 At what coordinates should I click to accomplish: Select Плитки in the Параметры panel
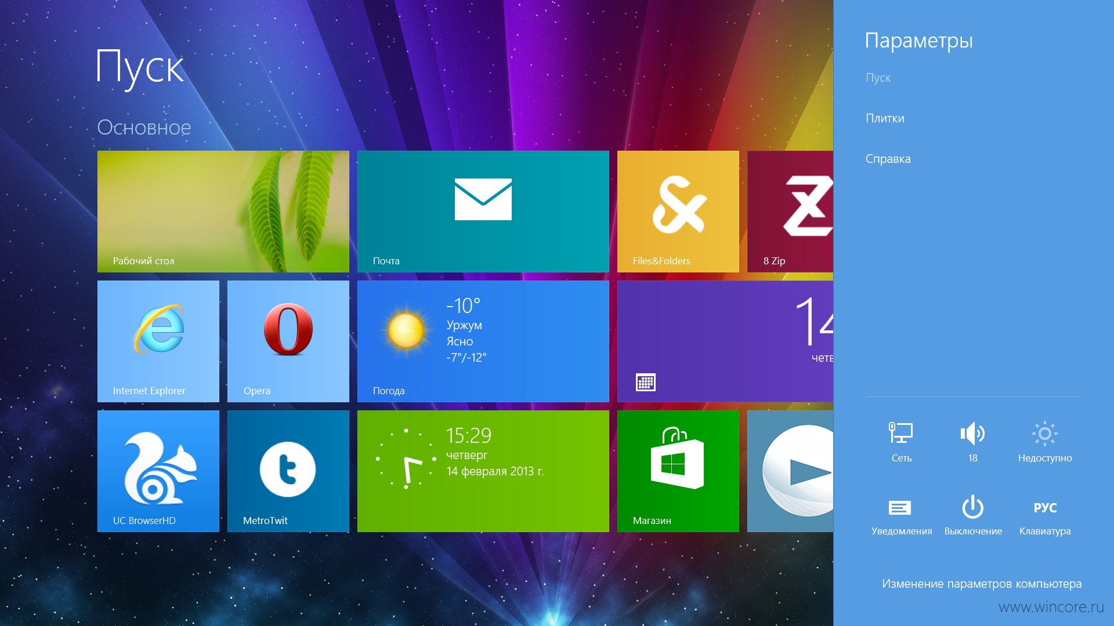885,118
